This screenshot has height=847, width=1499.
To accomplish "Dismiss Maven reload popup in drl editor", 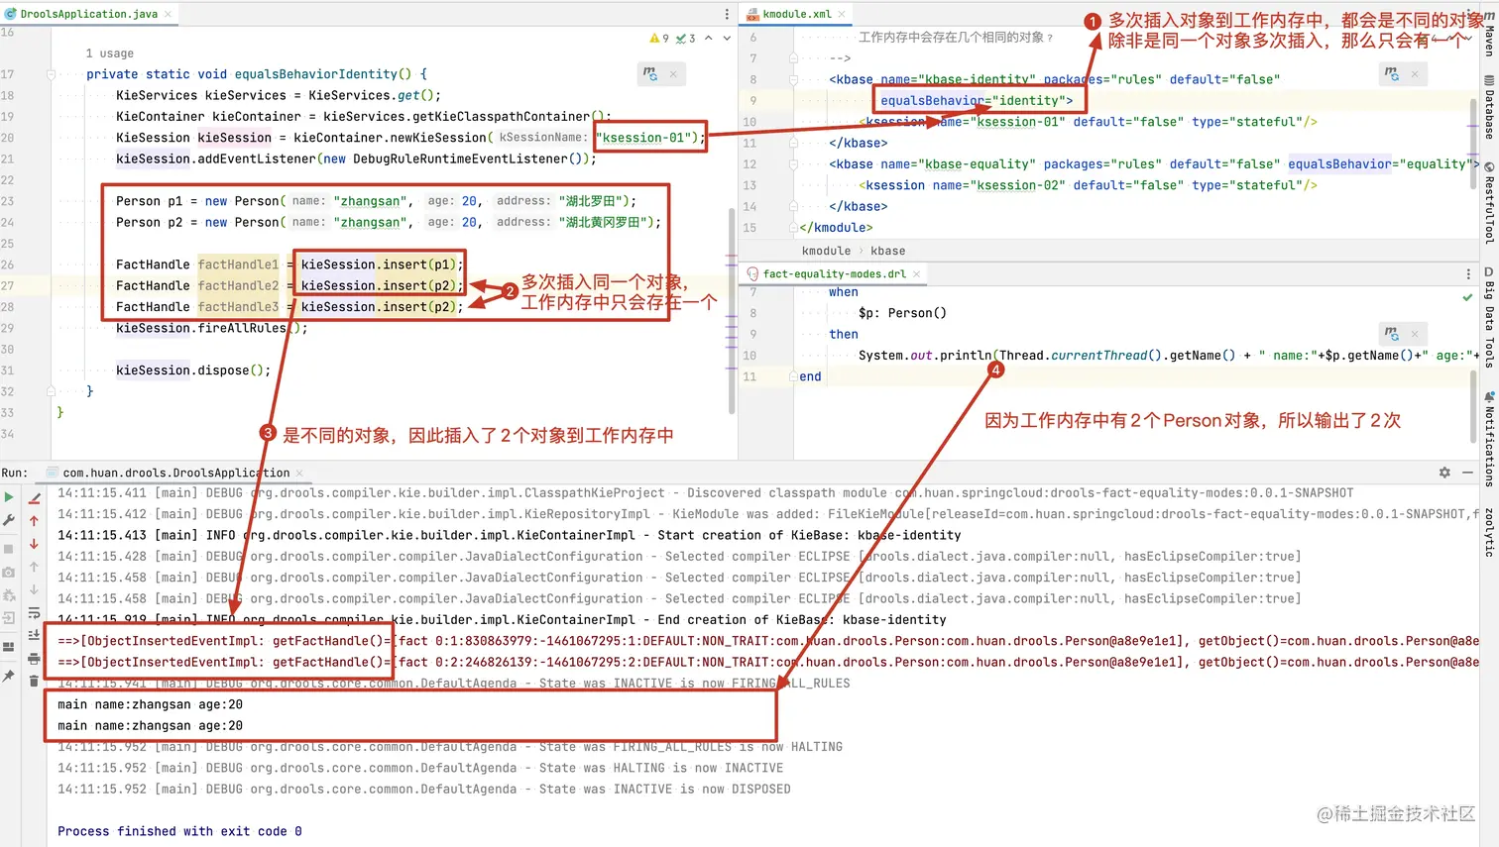I will 1415,334.
